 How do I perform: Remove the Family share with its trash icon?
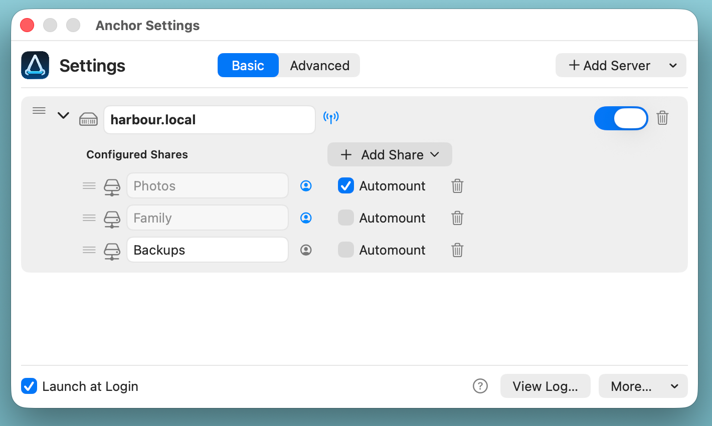(457, 218)
